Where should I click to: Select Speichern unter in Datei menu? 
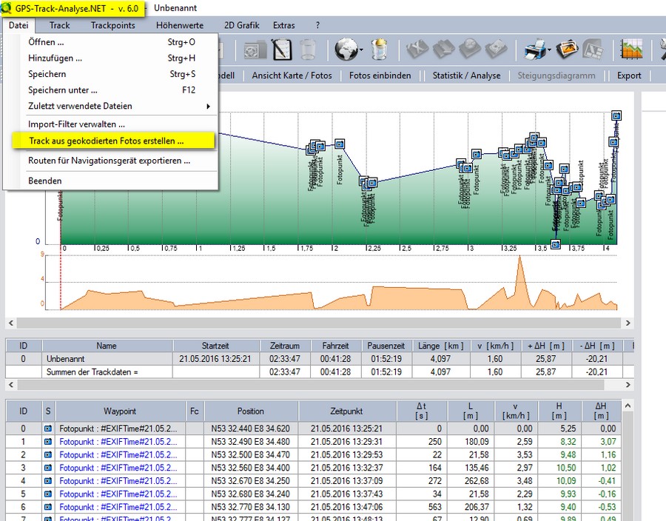63,90
